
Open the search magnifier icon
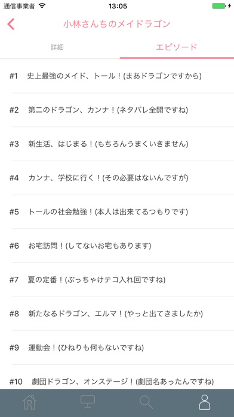[146, 403]
